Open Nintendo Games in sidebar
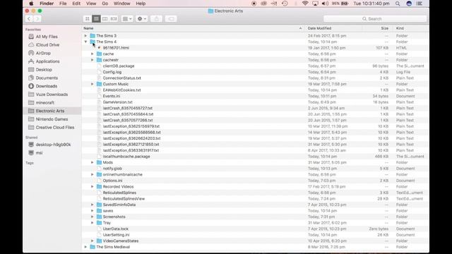The width and height of the screenshot is (452, 254). [52, 119]
